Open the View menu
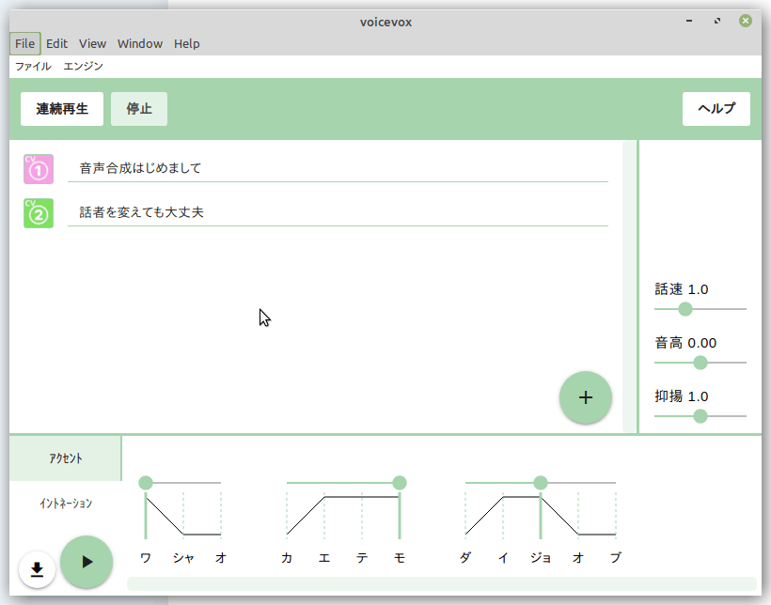Viewport: 771px width, 605px height. tap(92, 44)
